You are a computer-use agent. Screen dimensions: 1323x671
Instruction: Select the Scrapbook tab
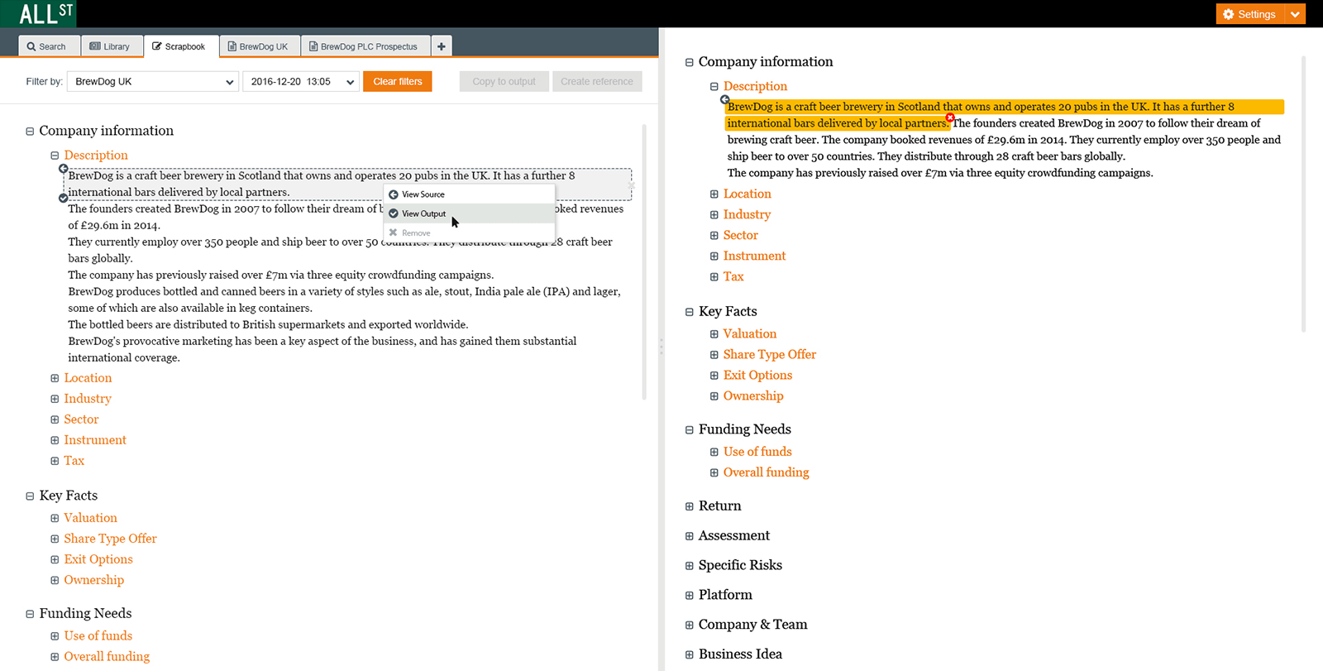pyautogui.click(x=181, y=46)
